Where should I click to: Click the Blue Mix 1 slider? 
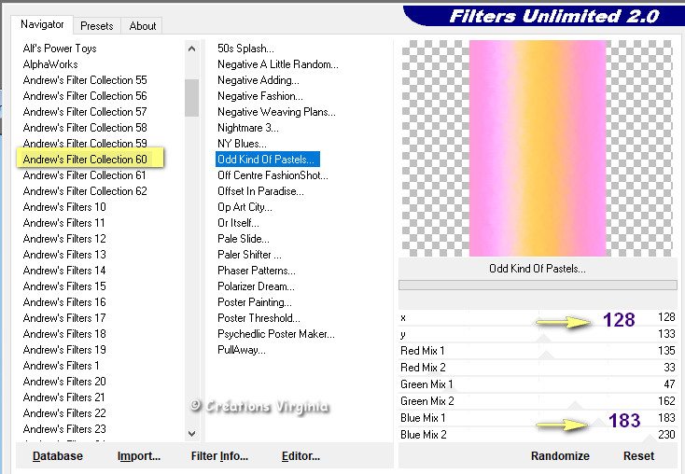pyautogui.click(x=538, y=418)
